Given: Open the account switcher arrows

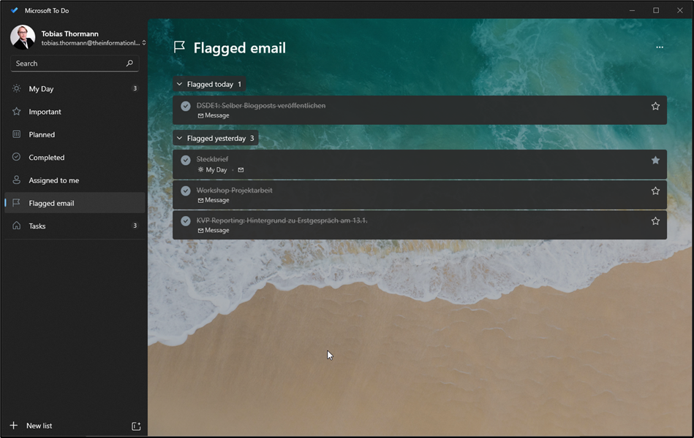Looking at the screenshot, I should [144, 43].
